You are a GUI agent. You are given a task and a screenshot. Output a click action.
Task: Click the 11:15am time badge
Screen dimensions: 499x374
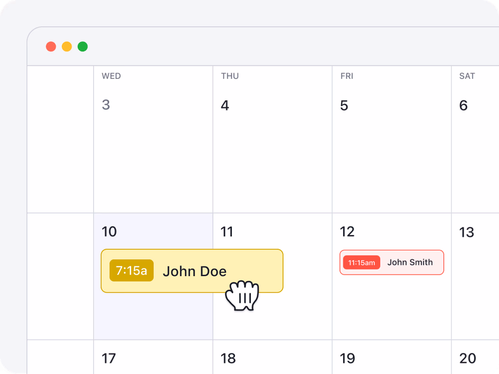[361, 262]
